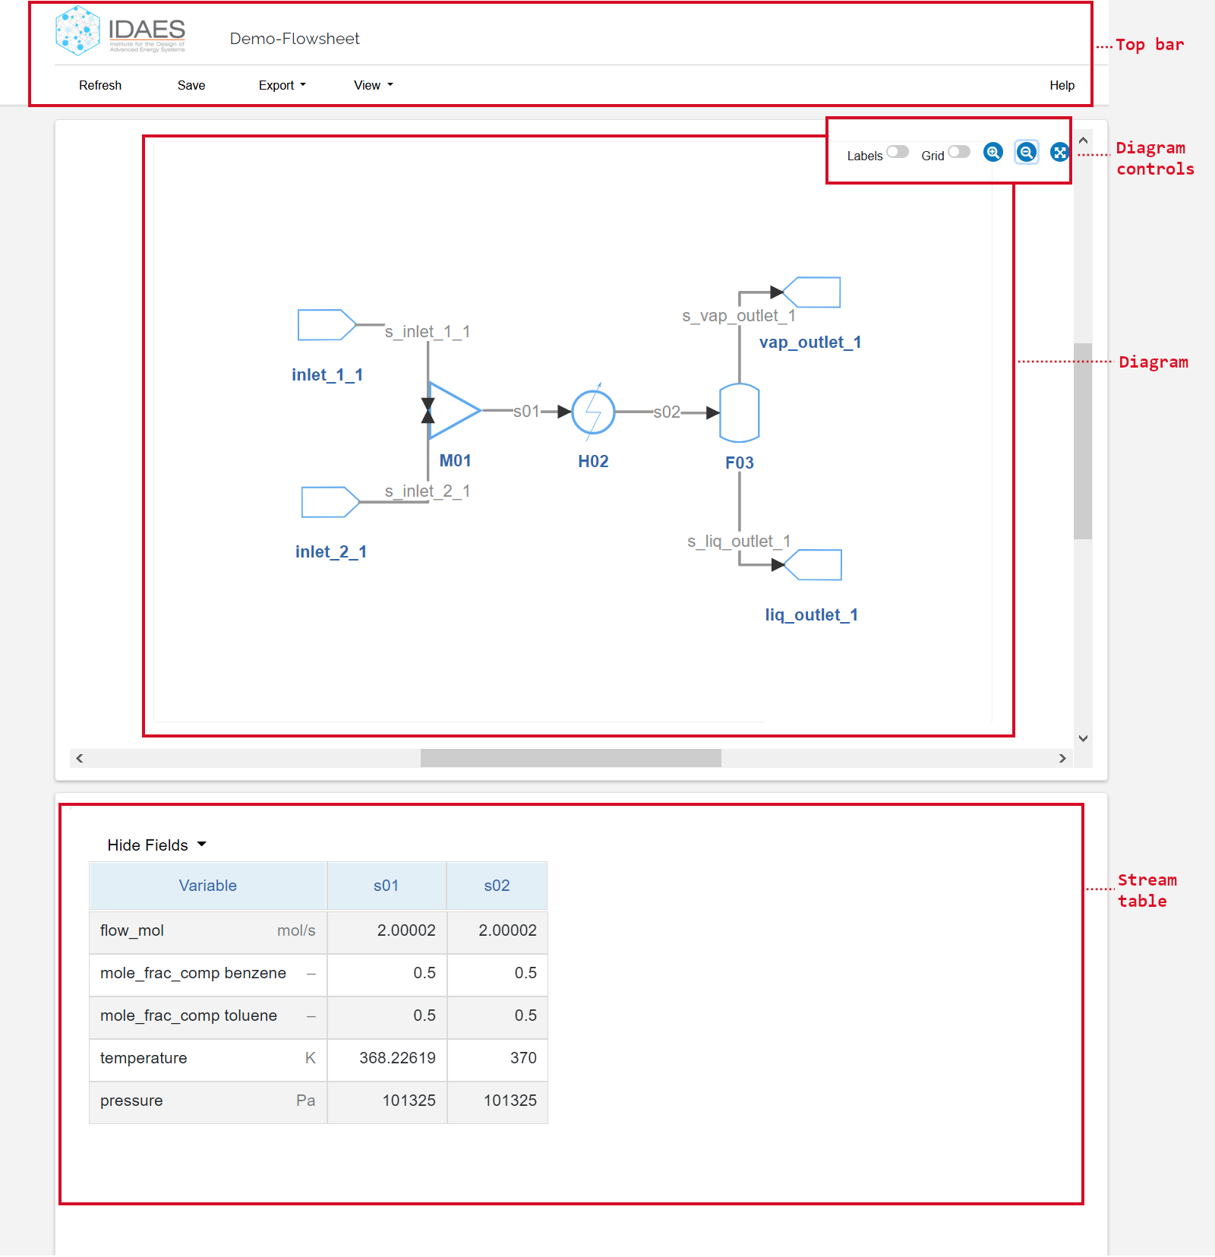The image size is (1215, 1257).
Task: Click the s01 stream label
Action: pos(526,412)
